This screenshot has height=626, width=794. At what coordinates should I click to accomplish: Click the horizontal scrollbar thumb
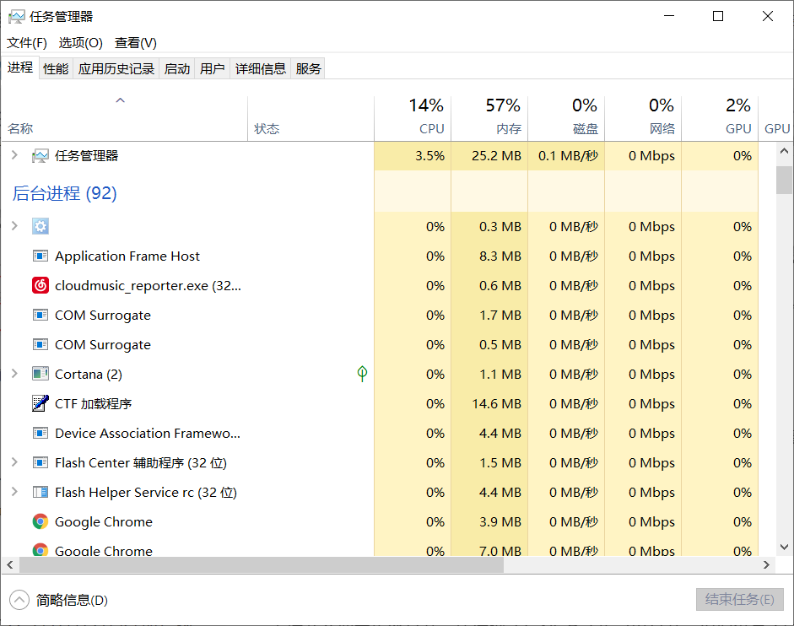point(262,564)
